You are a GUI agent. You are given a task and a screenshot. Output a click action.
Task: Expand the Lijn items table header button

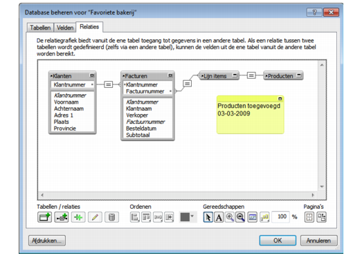235,75
